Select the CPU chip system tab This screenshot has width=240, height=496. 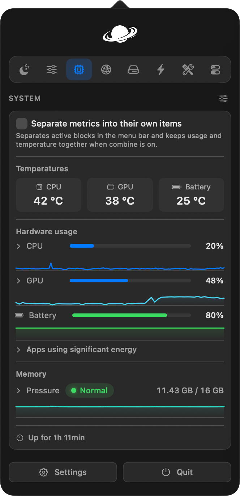click(x=79, y=69)
